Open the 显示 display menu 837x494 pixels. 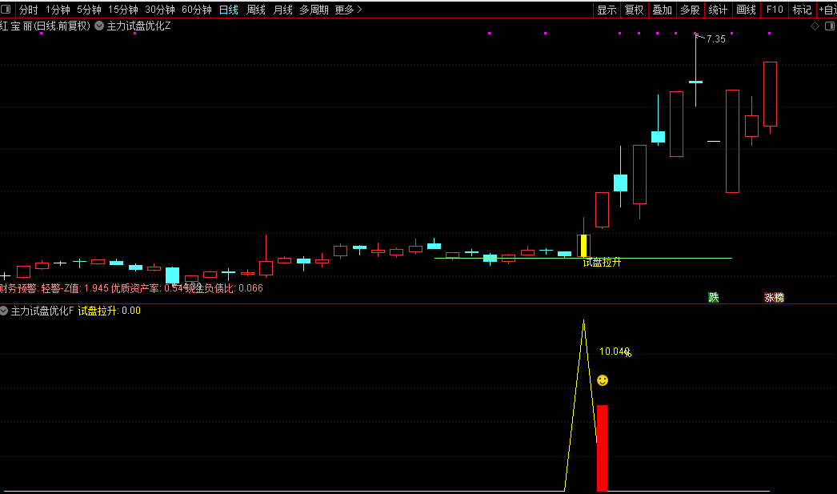pyautogui.click(x=607, y=10)
